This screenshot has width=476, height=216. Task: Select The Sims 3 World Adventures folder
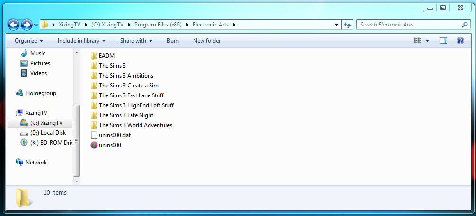[135, 125]
